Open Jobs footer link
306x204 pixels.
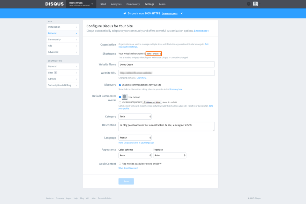pyautogui.click(x=93, y=198)
